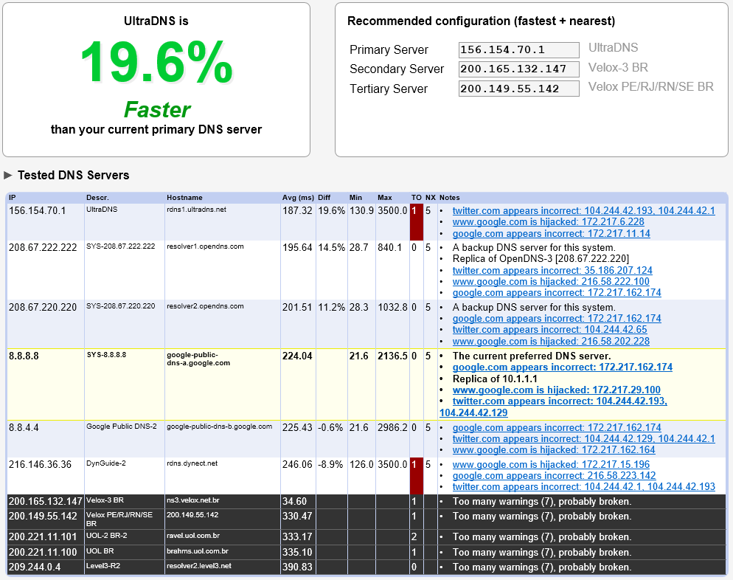Screen dimensions: 733x580
Task: Open www.google.com is hijacked: 172.217.6.228 link
Action: coord(548,222)
